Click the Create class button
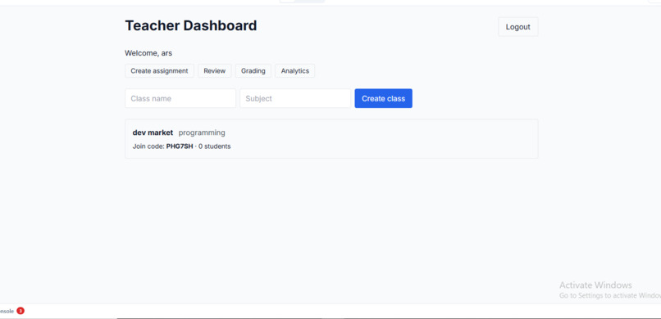The width and height of the screenshot is (661, 319). pyautogui.click(x=383, y=98)
